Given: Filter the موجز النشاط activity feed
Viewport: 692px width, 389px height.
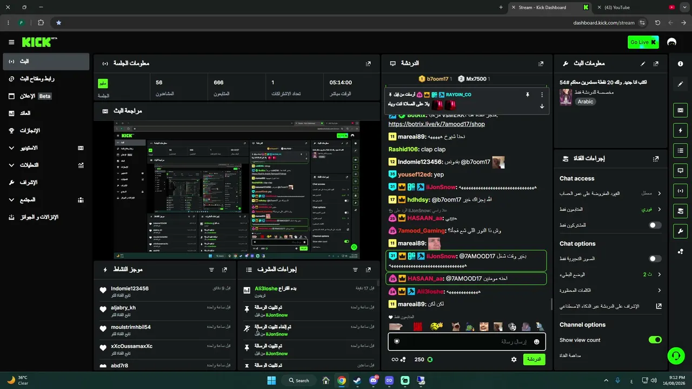Looking at the screenshot, I should point(211,270).
